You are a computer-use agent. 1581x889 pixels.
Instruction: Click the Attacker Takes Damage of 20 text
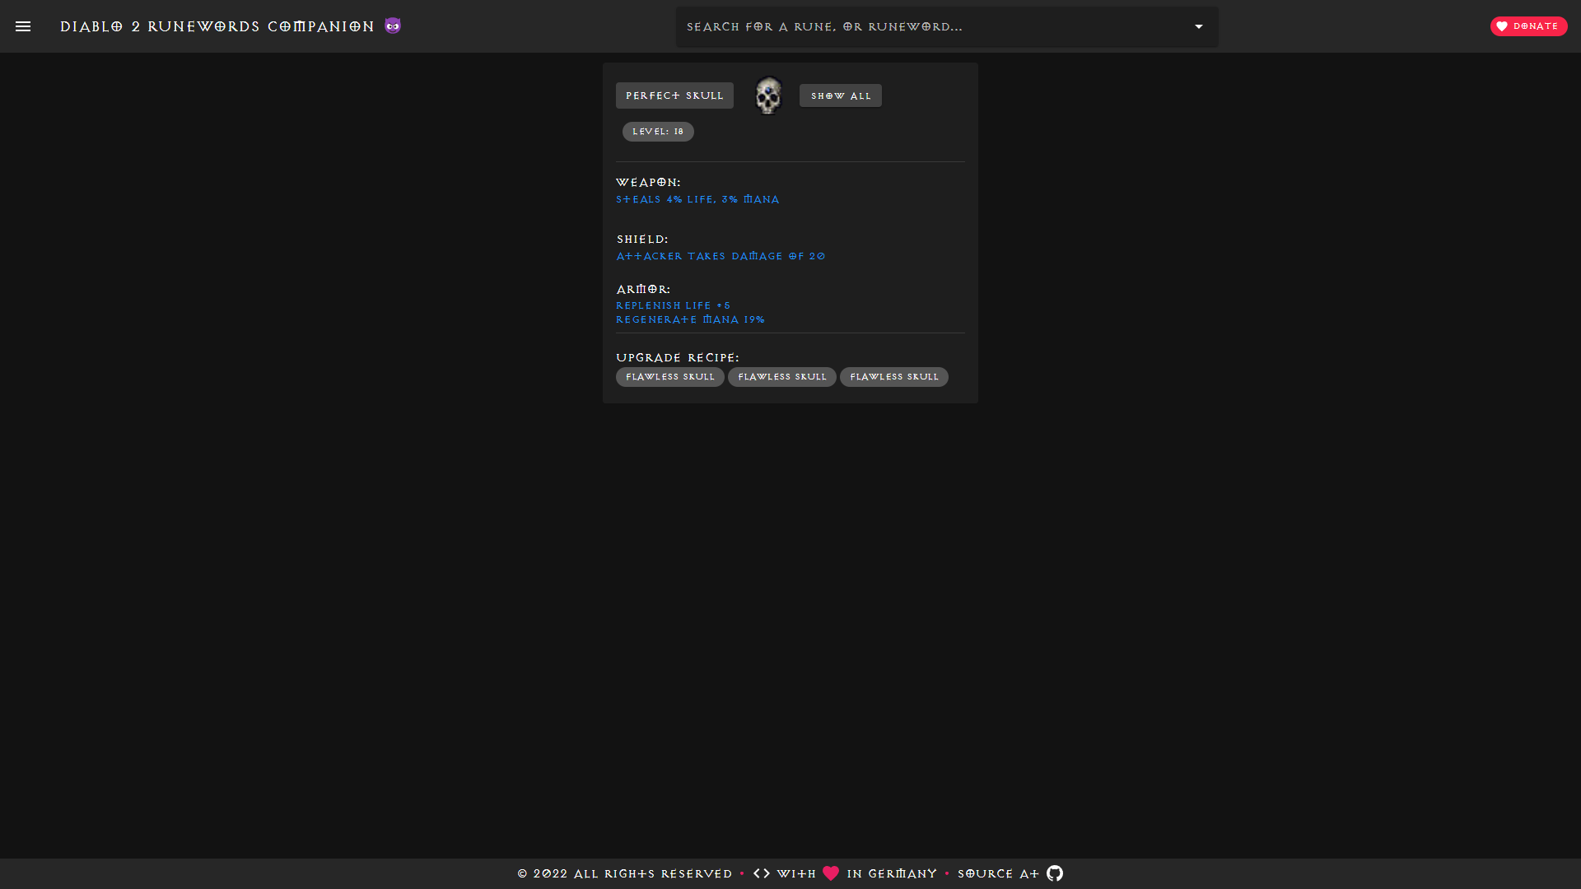tap(721, 256)
